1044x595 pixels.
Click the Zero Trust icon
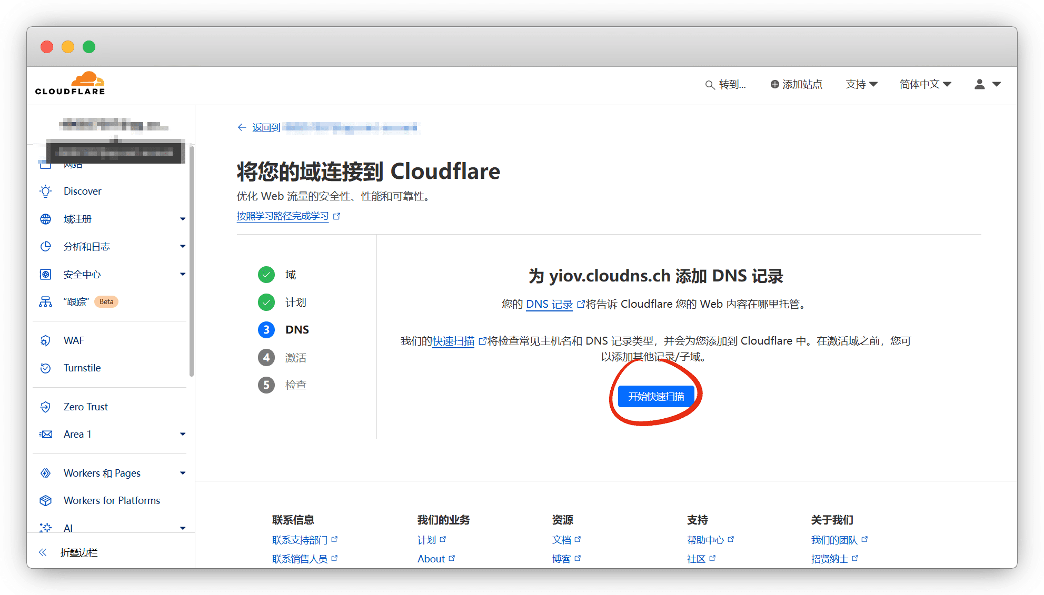point(46,407)
